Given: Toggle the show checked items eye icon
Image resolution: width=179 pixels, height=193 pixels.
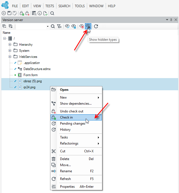Looking at the screenshot, I should [x=74, y=26].
